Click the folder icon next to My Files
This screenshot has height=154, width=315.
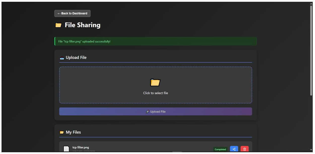[x=62, y=132]
